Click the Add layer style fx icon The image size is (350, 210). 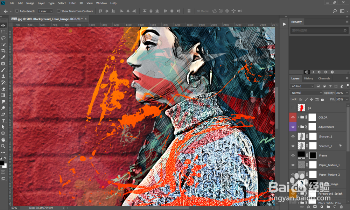(x=308, y=207)
